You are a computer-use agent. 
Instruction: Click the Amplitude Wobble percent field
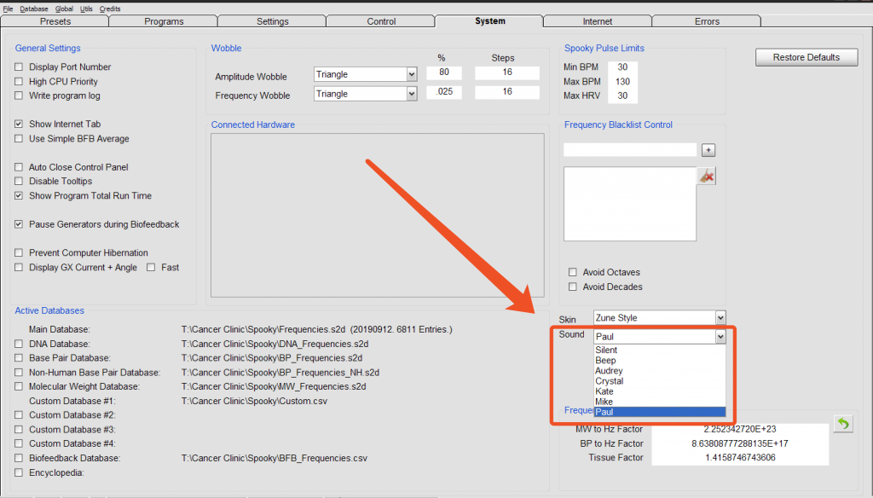pos(444,72)
